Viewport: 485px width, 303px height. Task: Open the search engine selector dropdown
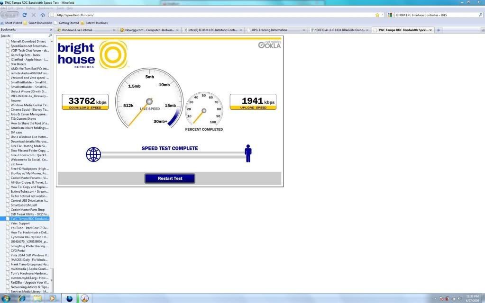(x=391, y=15)
